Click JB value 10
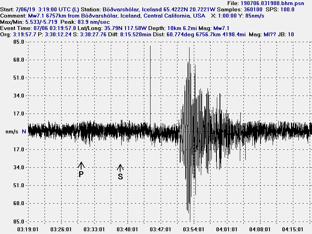Image resolution: width=312 pixels, height=234 pixels. [291, 34]
